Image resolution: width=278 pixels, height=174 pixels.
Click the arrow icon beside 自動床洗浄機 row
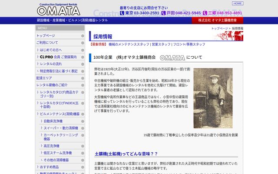tap(83, 121)
